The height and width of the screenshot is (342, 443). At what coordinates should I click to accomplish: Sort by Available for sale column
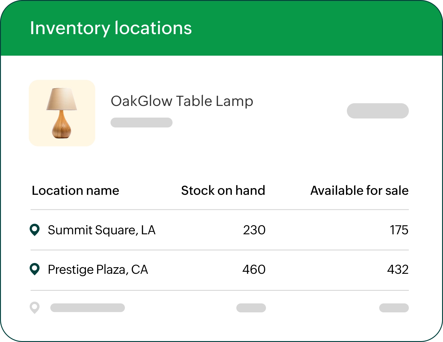(x=359, y=191)
